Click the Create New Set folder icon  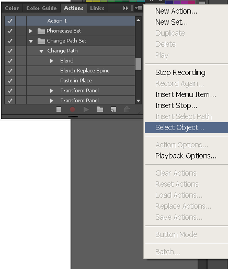(100, 109)
